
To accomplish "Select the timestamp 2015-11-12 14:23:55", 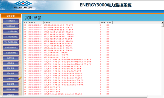I will (35, 80).
